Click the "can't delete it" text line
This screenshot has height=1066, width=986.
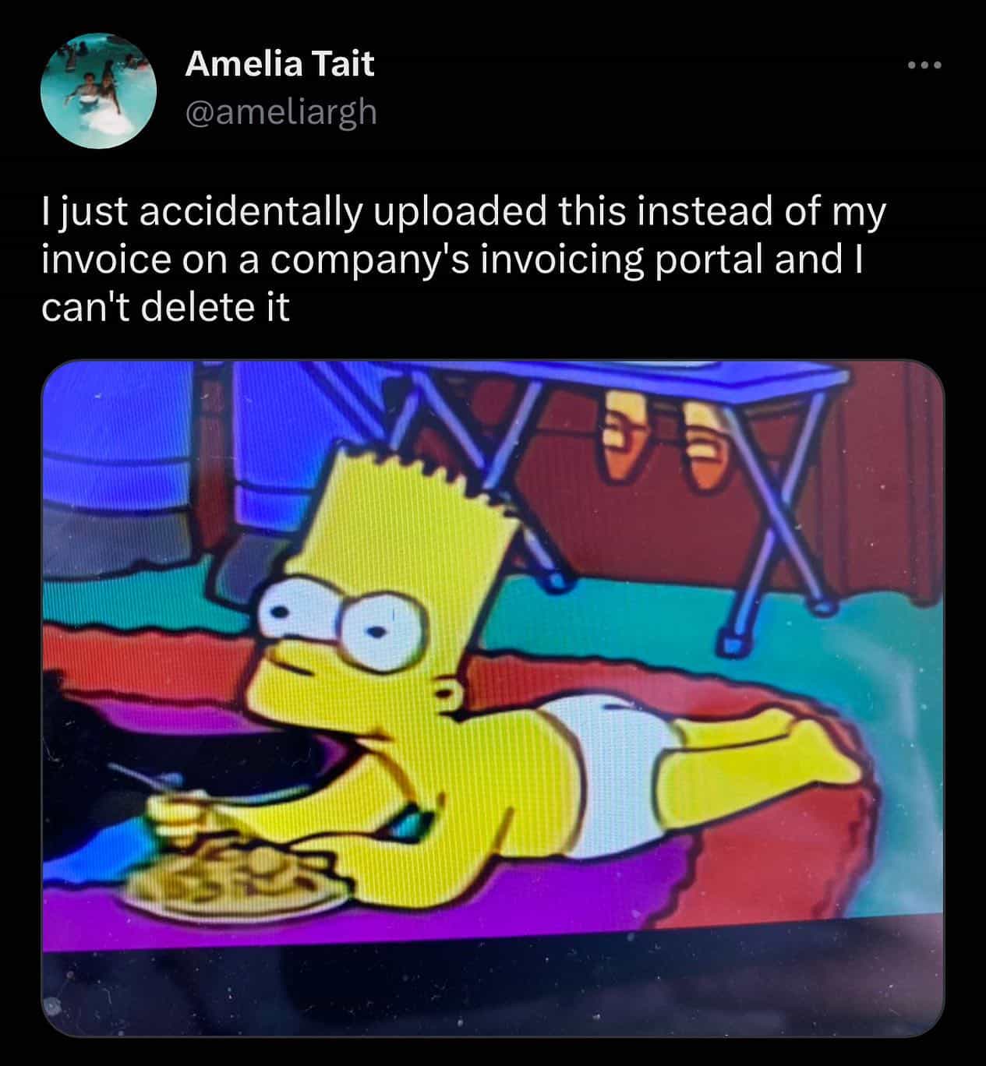click(165, 309)
